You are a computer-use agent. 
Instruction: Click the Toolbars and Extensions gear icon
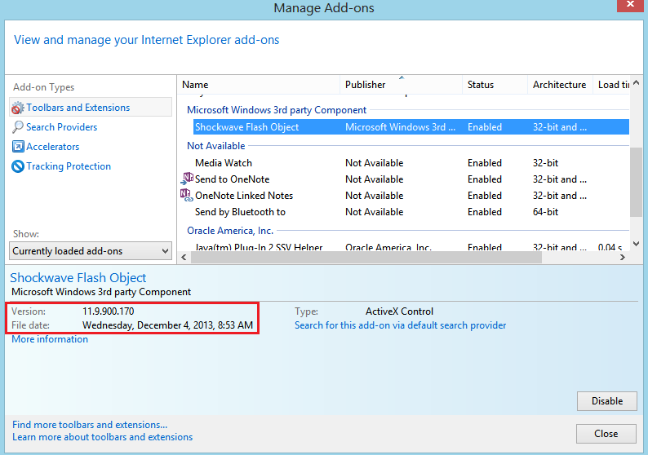(x=17, y=108)
